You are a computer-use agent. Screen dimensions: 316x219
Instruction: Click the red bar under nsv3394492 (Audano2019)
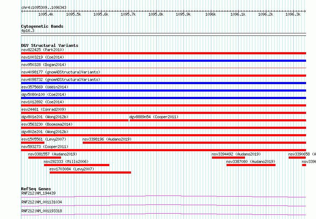pos(228,158)
